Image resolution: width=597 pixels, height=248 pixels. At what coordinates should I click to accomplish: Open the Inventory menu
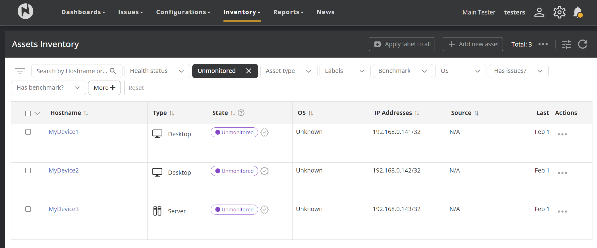(242, 12)
